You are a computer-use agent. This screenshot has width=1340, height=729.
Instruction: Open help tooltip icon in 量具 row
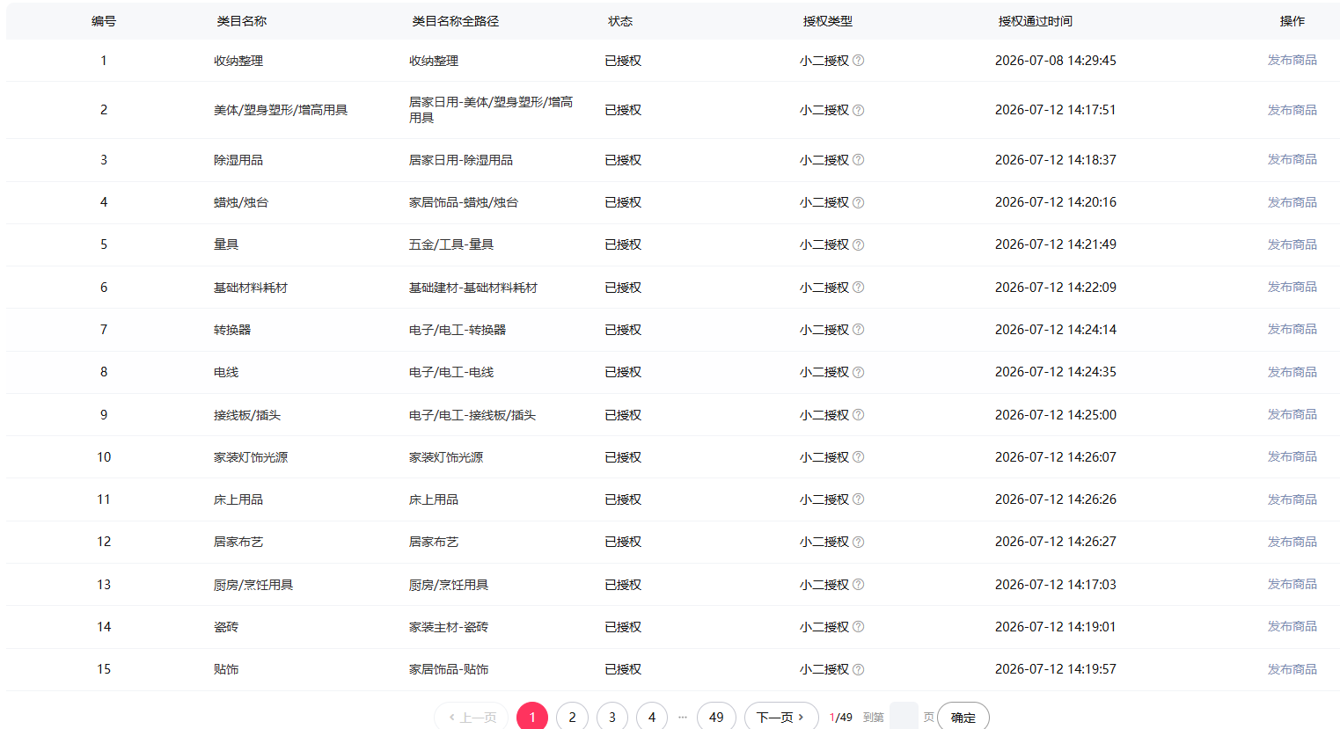859,244
